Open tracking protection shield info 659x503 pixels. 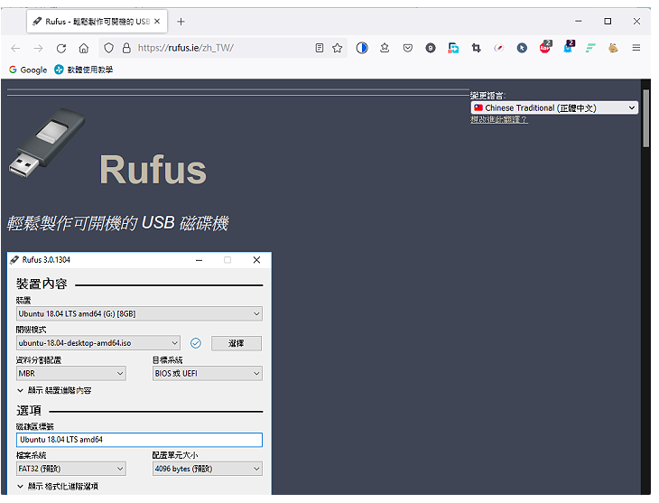(x=109, y=49)
